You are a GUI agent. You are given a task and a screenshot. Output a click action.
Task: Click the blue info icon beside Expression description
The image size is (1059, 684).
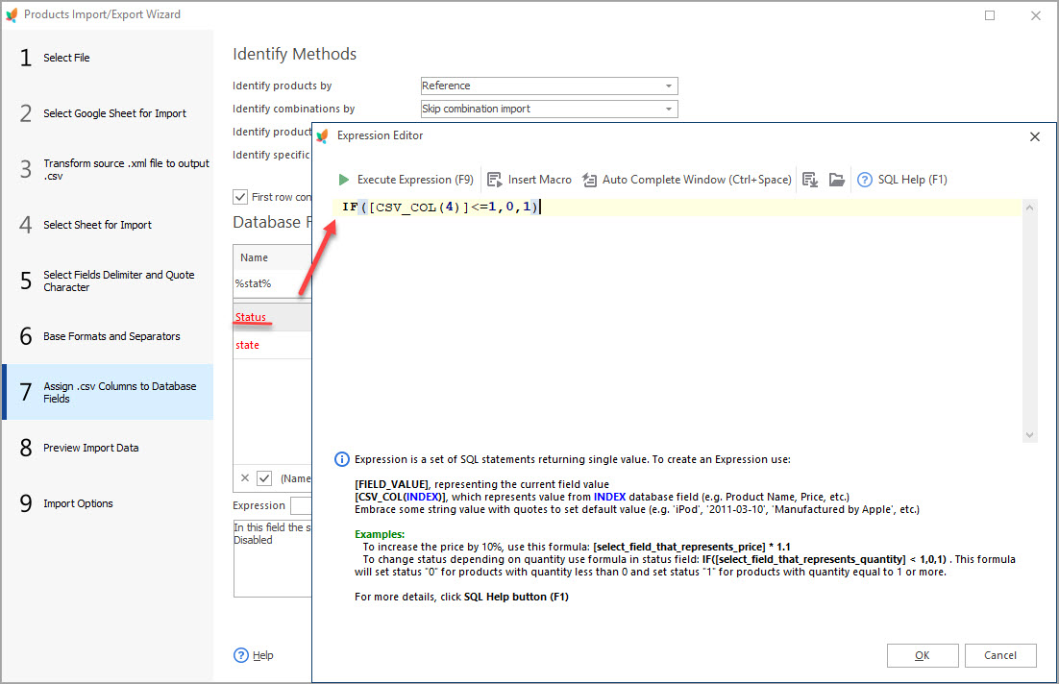(x=341, y=459)
